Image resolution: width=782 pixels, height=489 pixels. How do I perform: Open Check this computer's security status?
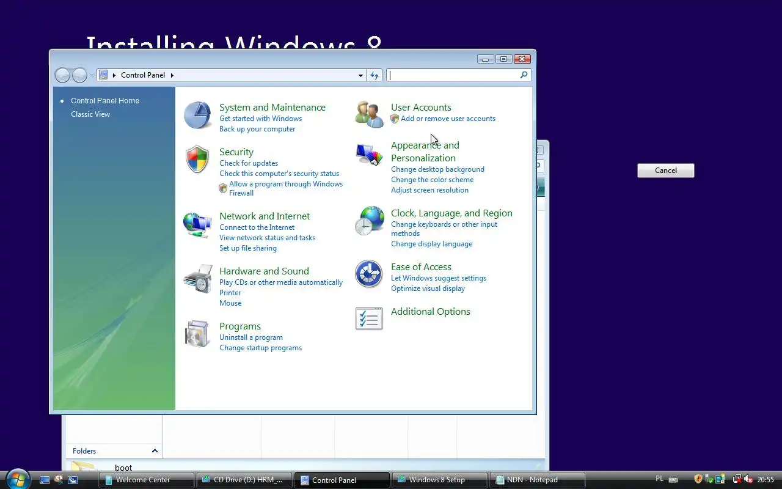(x=279, y=174)
